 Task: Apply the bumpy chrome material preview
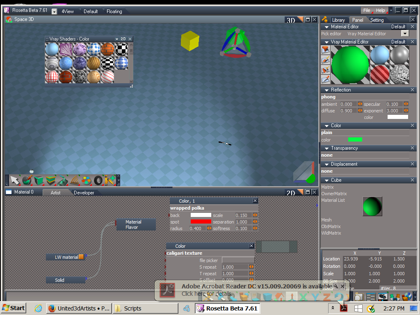point(399,75)
